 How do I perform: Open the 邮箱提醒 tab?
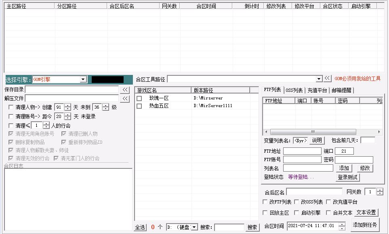tap(342, 90)
